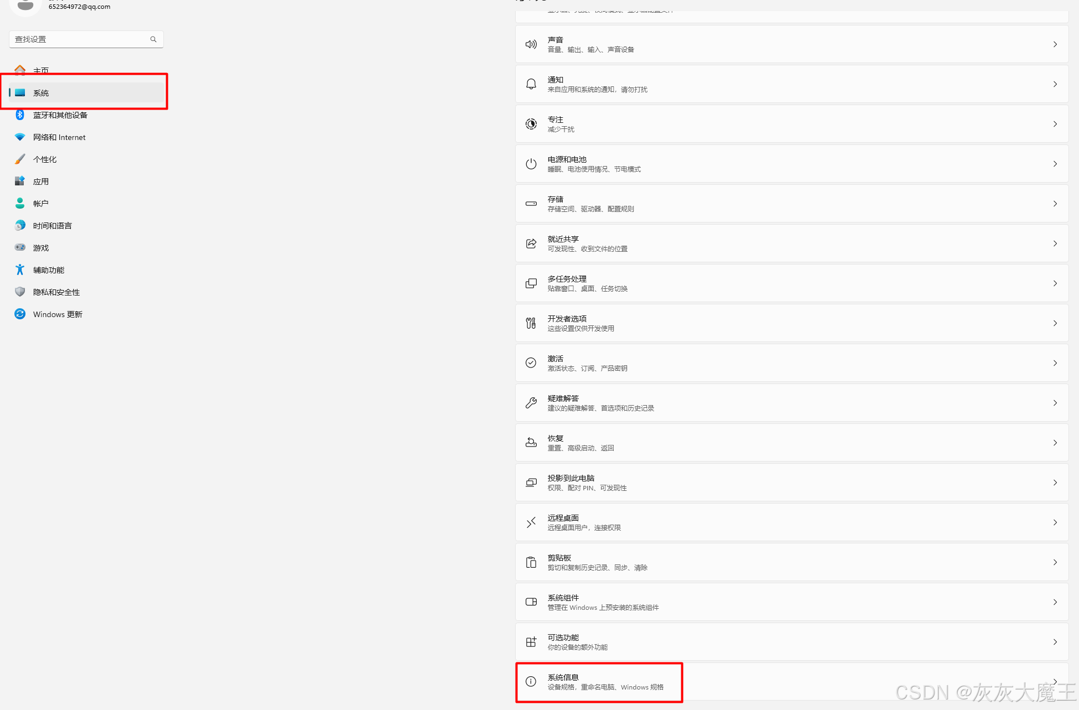Click the sound speaker icon
Viewport: 1079px width, 710px height.
pyautogui.click(x=531, y=44)
